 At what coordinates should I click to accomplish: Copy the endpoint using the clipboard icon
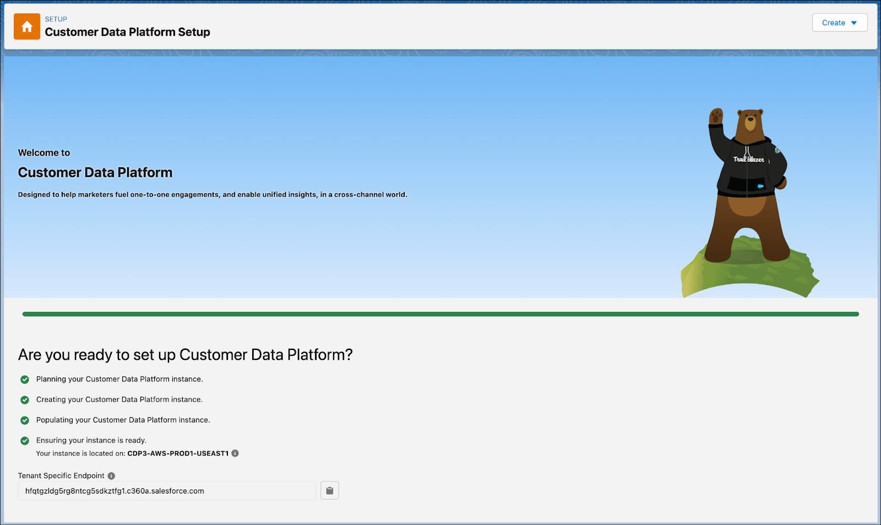coord(329,490)
